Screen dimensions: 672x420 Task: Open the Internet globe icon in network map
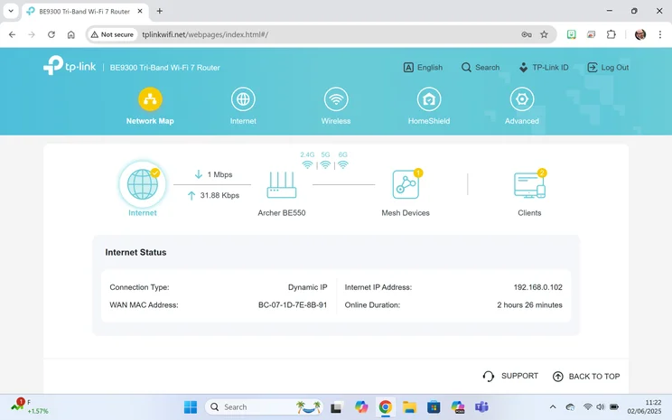142,183
